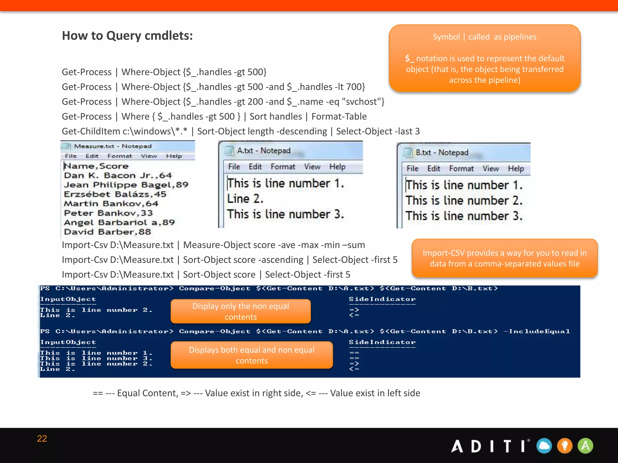The image size is (618, 463).
Task: Open Format menu in A.txt Notepad
Action: coord(283,167)
